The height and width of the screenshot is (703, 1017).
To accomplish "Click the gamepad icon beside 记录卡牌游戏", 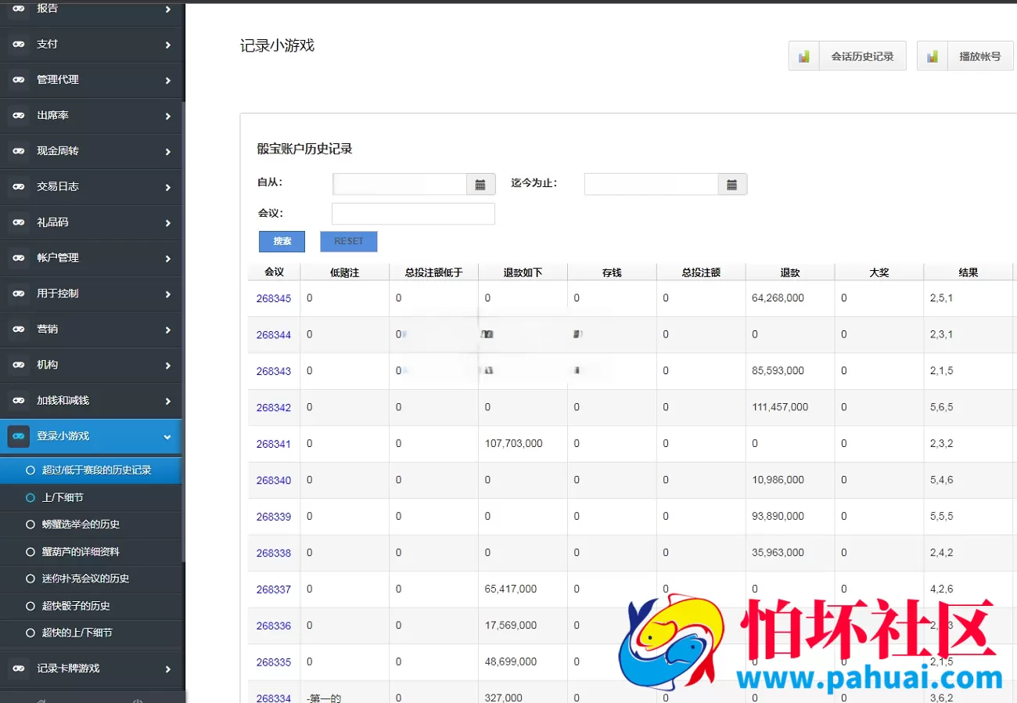I will pyautogui.click(x=19, y=669).
